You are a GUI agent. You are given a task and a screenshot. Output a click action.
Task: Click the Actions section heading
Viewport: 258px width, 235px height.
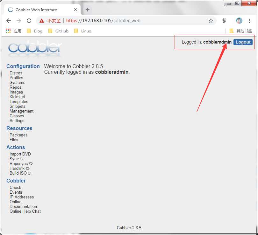(16, 147)
